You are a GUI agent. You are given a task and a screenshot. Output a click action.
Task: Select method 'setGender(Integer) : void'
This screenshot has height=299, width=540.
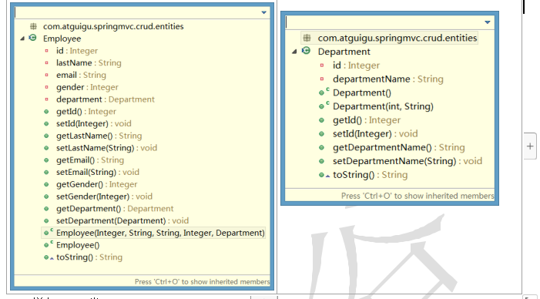(x=104, y=197)
